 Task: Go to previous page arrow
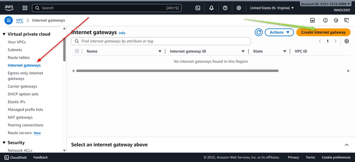click(319, 41)
